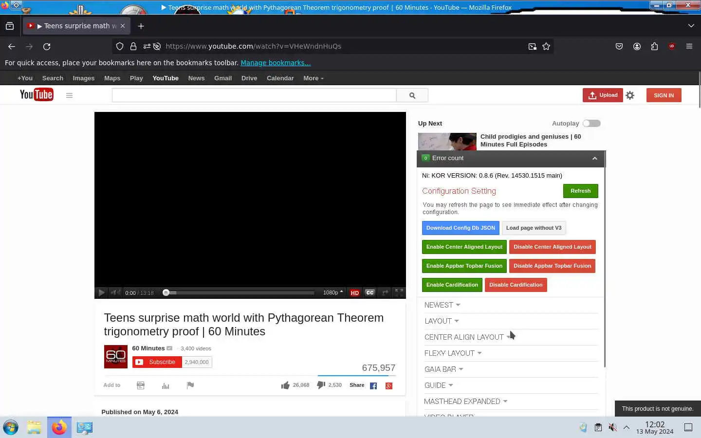
Task: Like the video with thumbs up icon
Action: coord(285,385)
